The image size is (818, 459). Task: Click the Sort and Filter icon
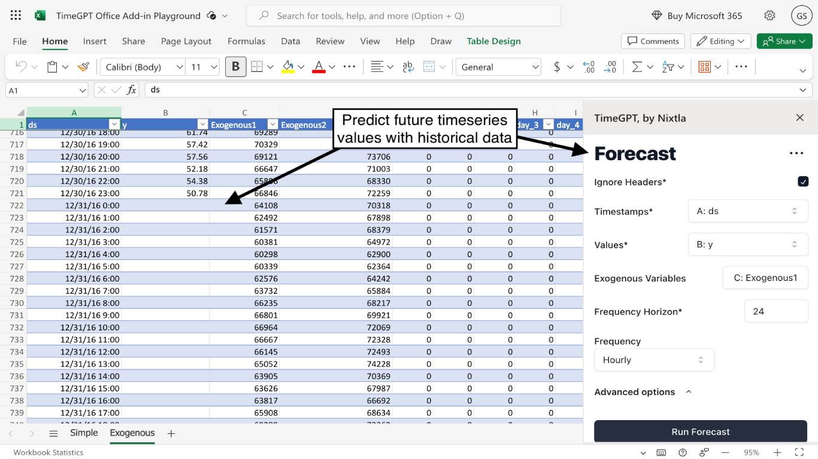[x=668, y=67]
